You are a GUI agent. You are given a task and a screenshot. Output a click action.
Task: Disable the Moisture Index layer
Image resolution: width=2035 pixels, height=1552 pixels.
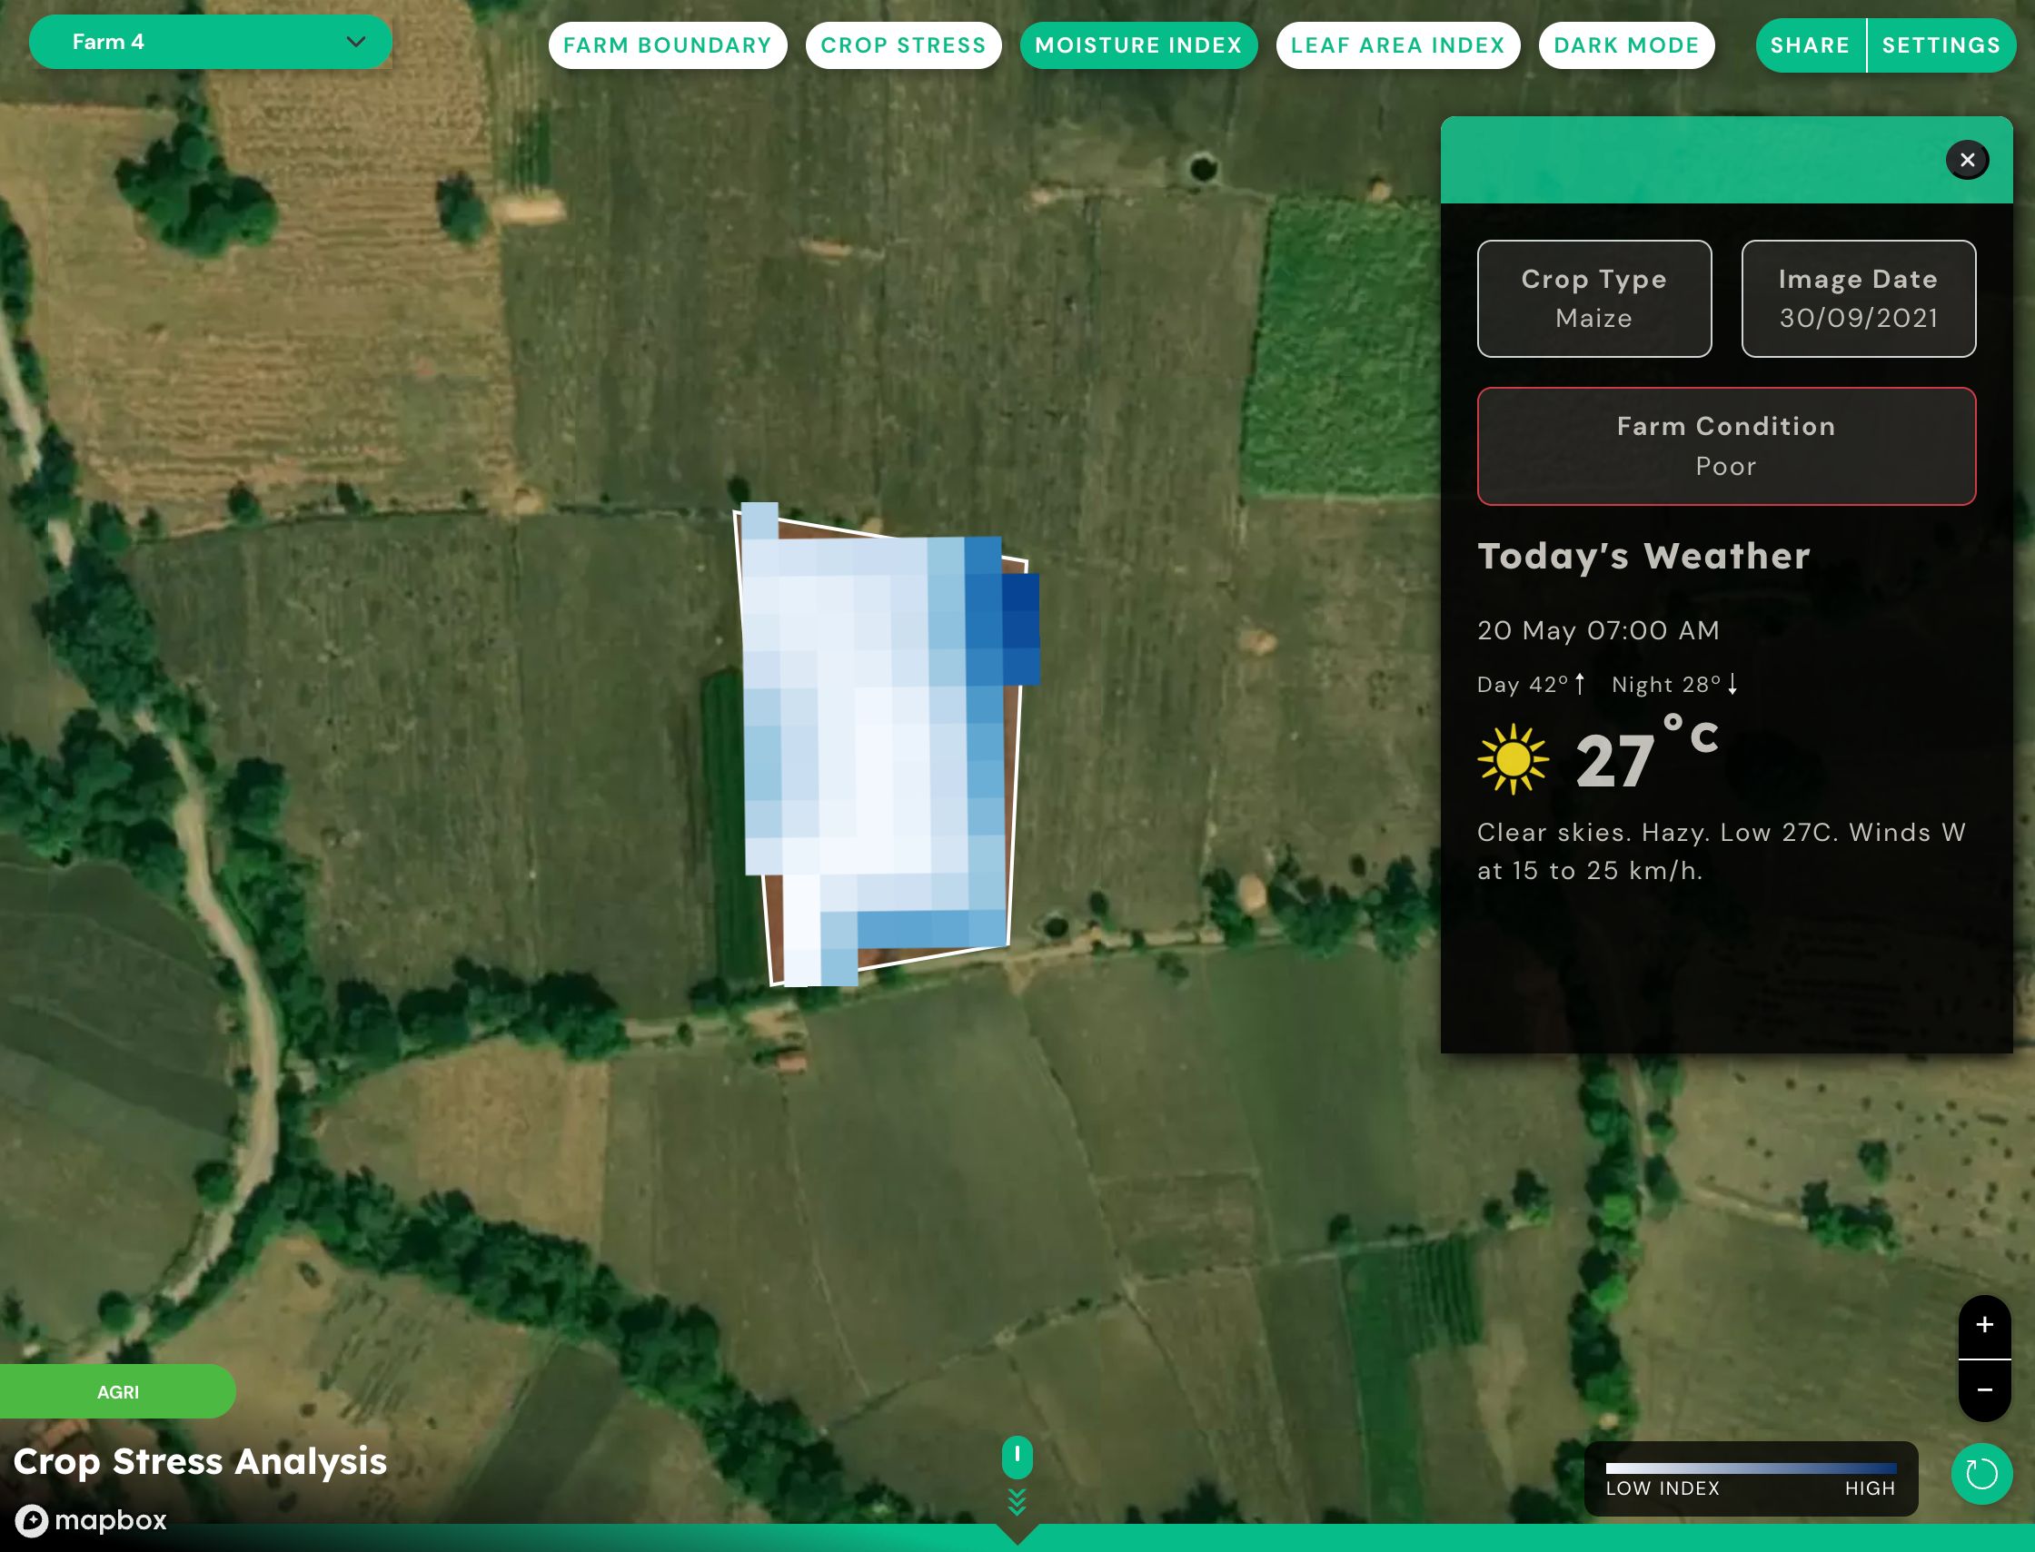pos(1137,45)
